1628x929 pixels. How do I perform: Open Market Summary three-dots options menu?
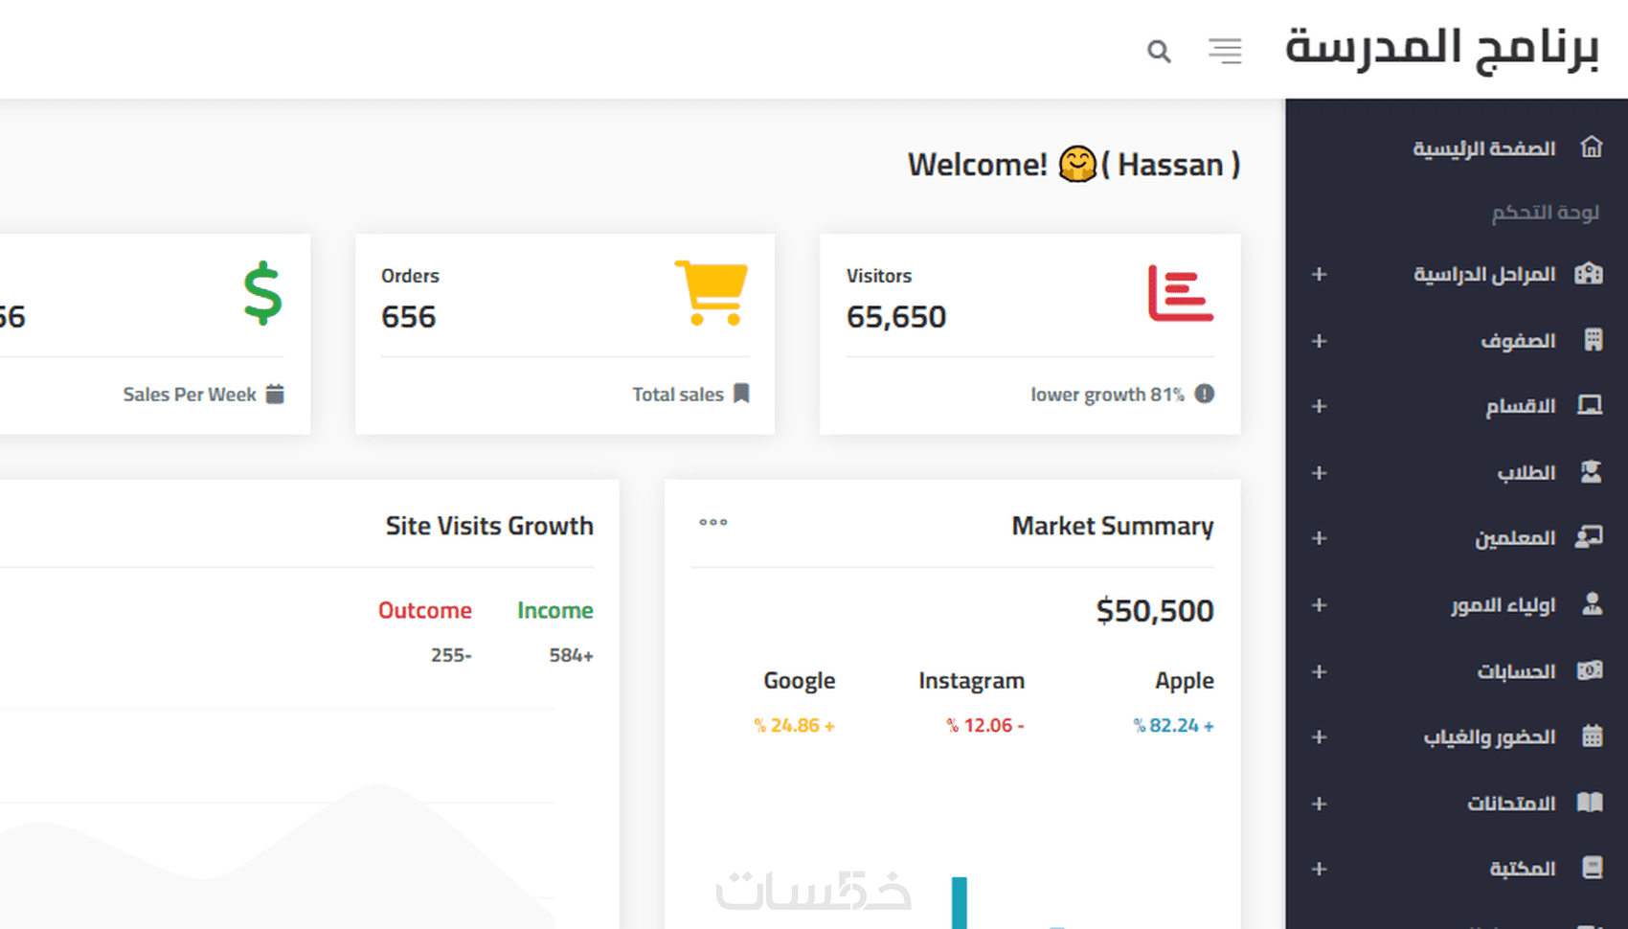(x=713, y=523)
